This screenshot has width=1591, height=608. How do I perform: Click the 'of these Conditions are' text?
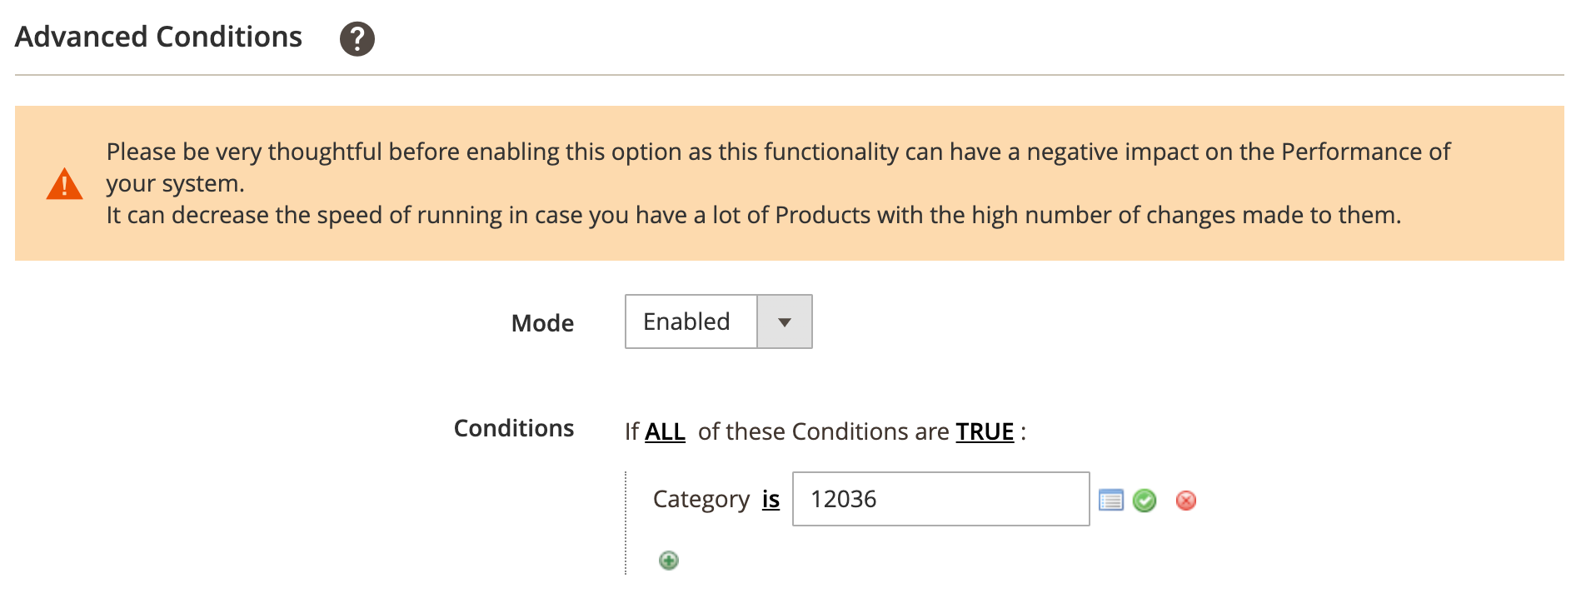[x=823, y=431]
